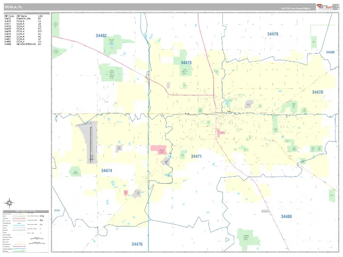Click the 34470 ZIP label on the map
The image size is (343, 257).
(x=317, y=92)
